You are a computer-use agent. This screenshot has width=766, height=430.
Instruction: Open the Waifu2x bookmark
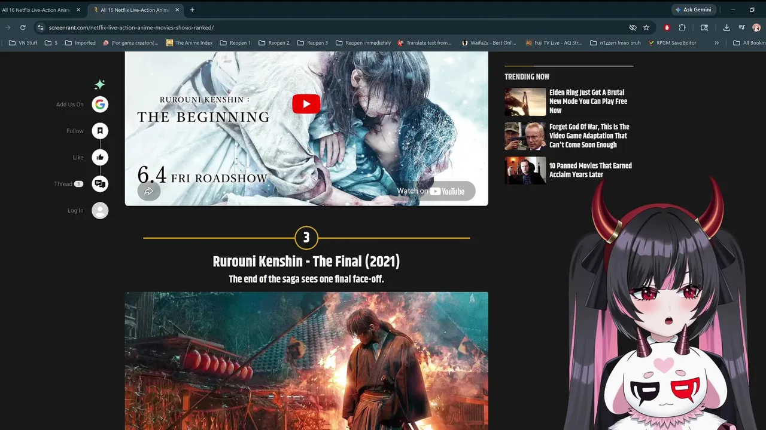click(x=489, y=43)
